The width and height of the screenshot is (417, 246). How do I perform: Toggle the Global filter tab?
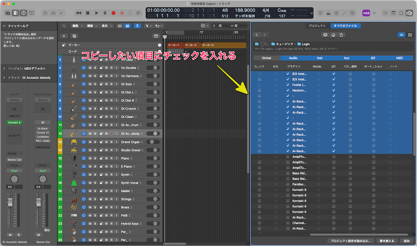tap(266, 58)
